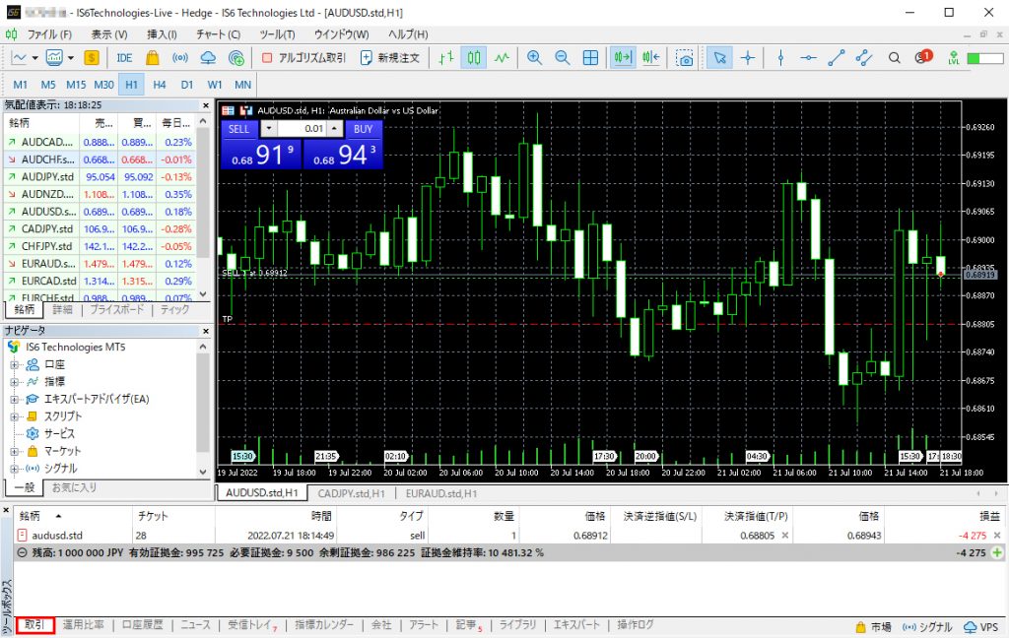Image resolution: width=1009 pixels, height=638 pixels.
Task: Click the yellow dollar-sign toolbar icon
Action: point(92,58)
